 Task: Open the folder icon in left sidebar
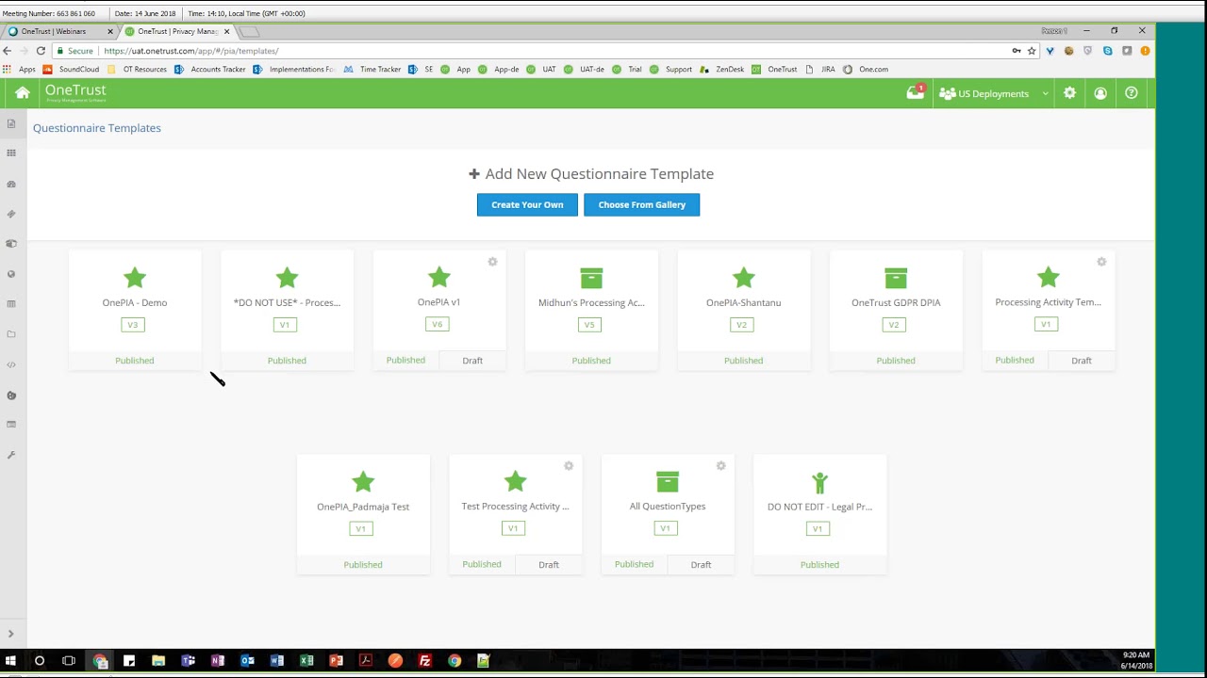pyautogui.click(x=11, y=334)
